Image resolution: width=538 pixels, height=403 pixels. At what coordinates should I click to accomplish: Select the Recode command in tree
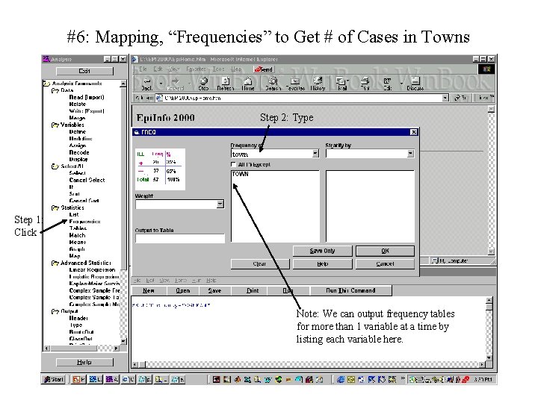click(x=79, y=152)
